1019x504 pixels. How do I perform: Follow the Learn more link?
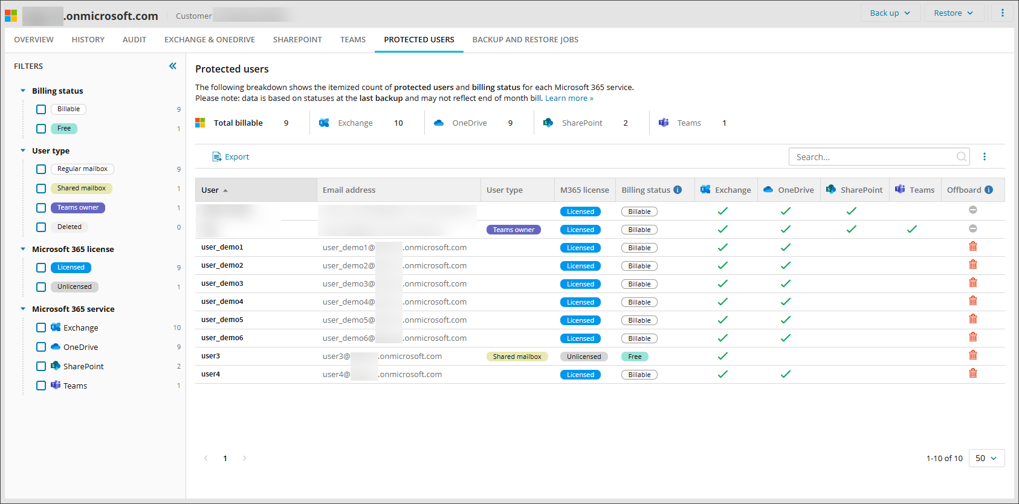pos(569,99)
